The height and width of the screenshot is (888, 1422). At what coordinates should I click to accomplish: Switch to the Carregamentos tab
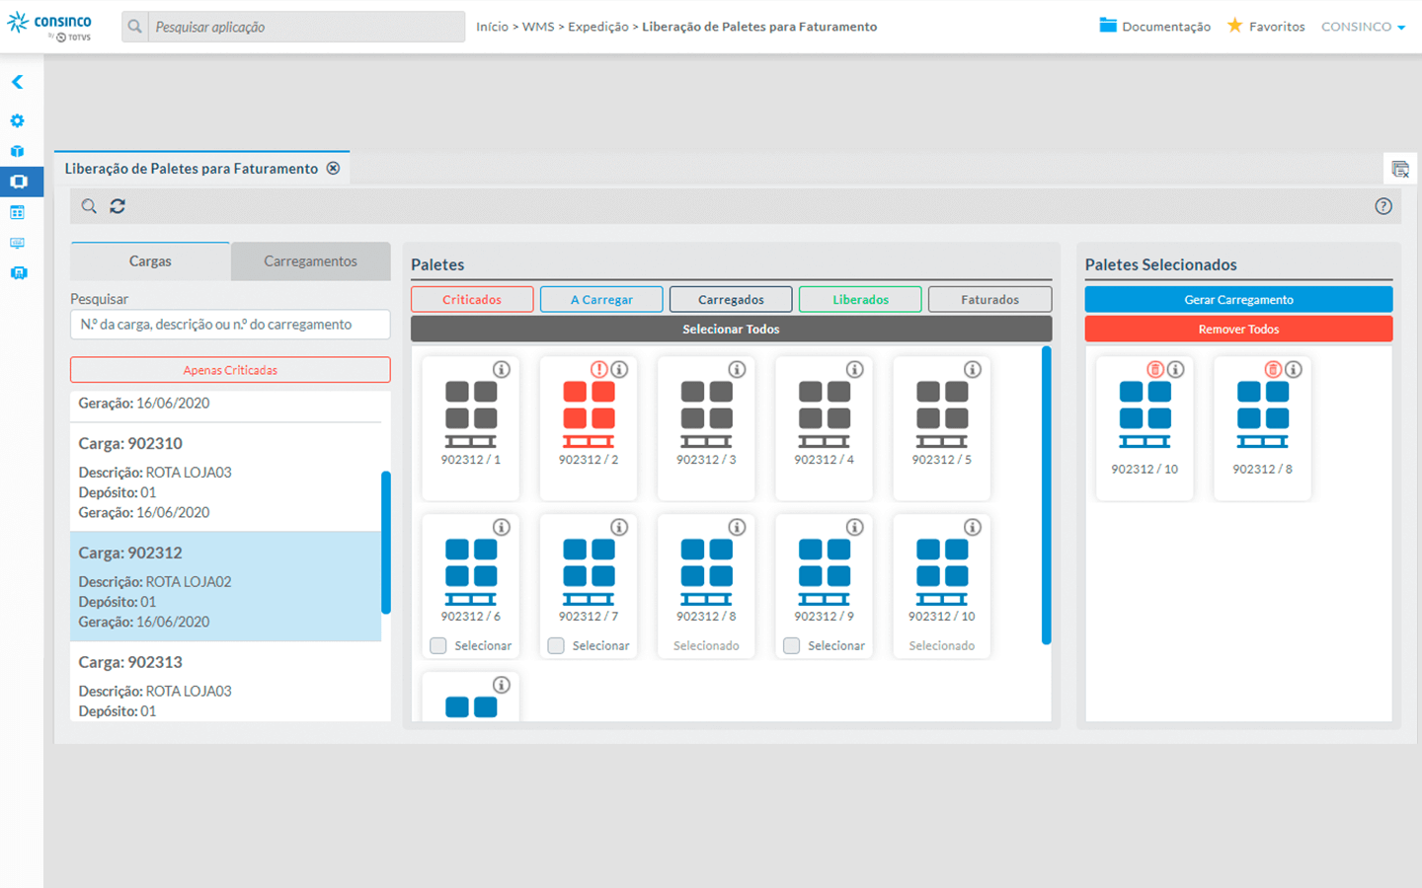click(x=310, y=261)
